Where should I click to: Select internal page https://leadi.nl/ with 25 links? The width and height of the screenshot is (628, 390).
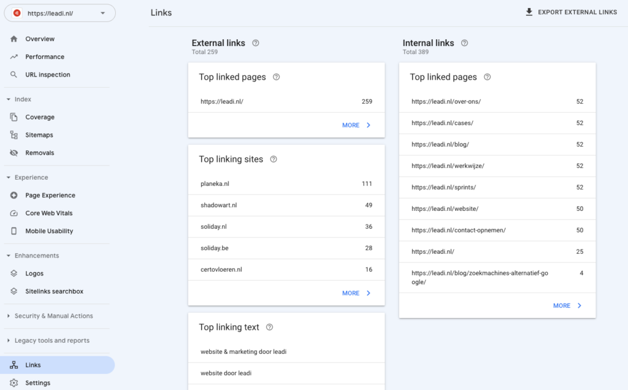(497, 252)
